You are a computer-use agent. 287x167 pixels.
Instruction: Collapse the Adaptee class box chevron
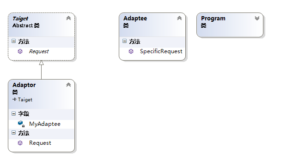click(x=179, y=18)
